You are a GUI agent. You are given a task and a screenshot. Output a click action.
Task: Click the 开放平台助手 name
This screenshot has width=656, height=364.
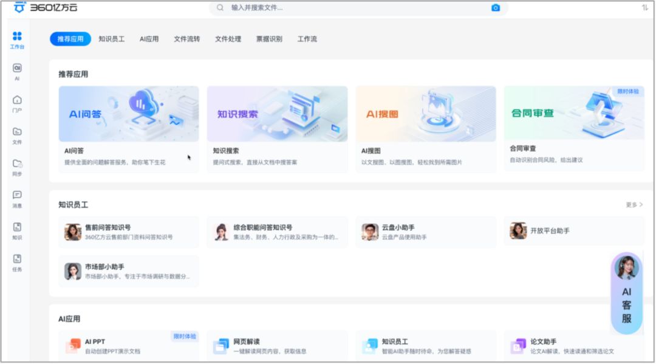click(x=550, y=230)
